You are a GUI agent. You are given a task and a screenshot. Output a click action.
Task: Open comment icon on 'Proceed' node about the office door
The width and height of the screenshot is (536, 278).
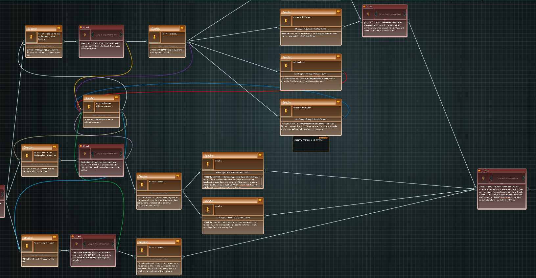tap(182, 28)
